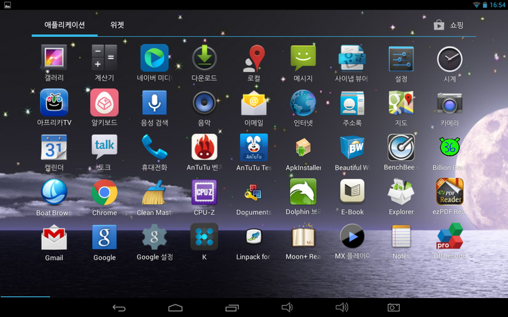Switch to the 위젯 widgets tab
Screen dimensions: 508x317
[x=117, y=25]
